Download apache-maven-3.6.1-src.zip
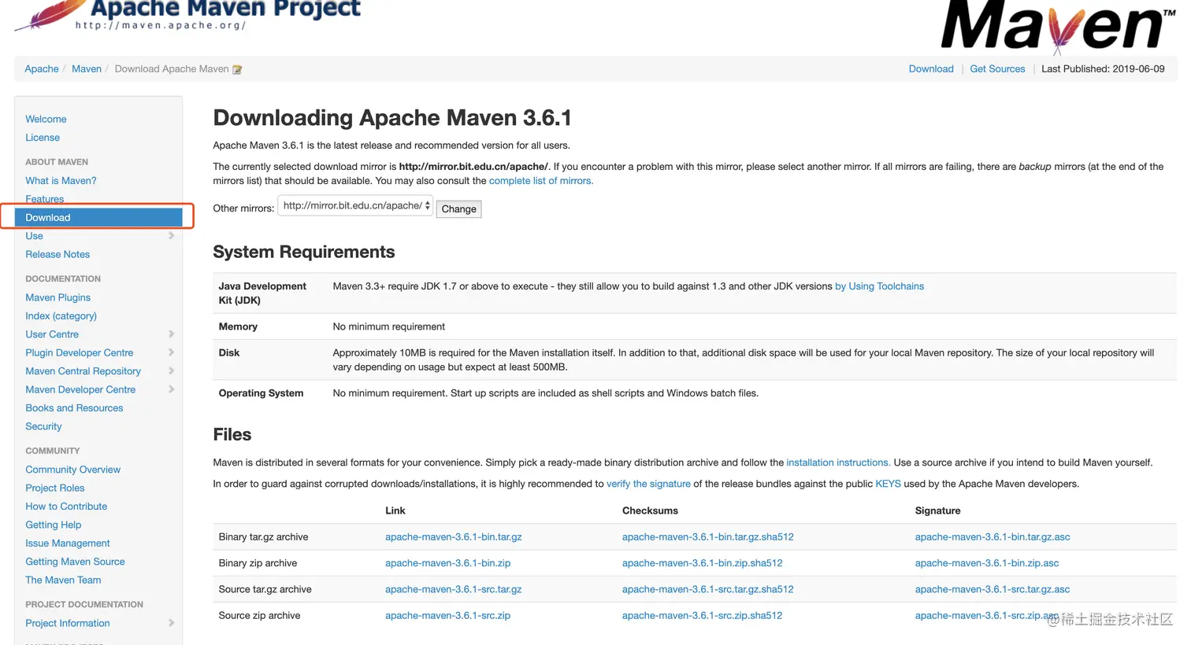The image size is (1191, 645). click(x=447, y=616)
